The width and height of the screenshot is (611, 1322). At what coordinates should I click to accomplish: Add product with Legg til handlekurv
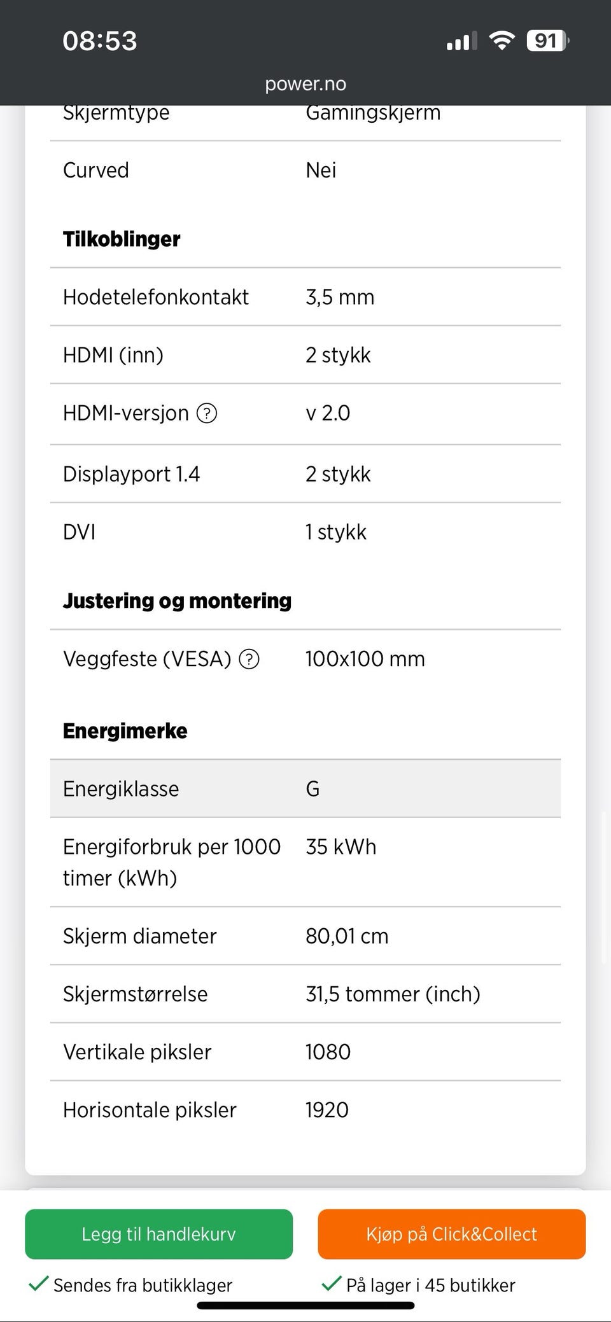click(158, 1234)
